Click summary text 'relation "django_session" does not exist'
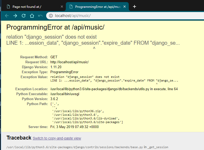This screenshot has width=204, height=150. tap(51, 37)
